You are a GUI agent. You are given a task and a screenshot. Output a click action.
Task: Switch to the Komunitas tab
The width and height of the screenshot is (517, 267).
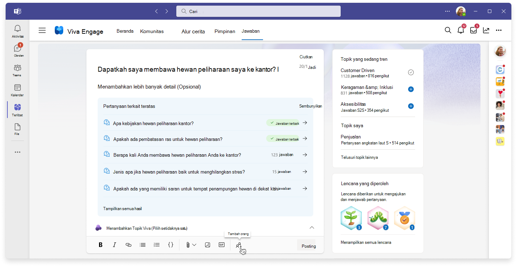pyautogui.click(x=152, y=31)
